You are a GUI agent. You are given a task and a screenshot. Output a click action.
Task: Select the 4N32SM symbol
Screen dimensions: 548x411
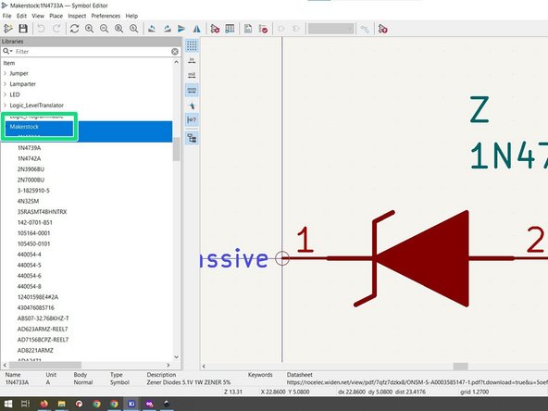[28, 201]
